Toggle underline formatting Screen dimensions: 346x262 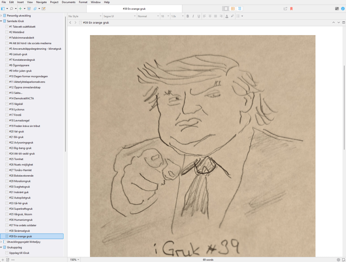tap(199, 16)
